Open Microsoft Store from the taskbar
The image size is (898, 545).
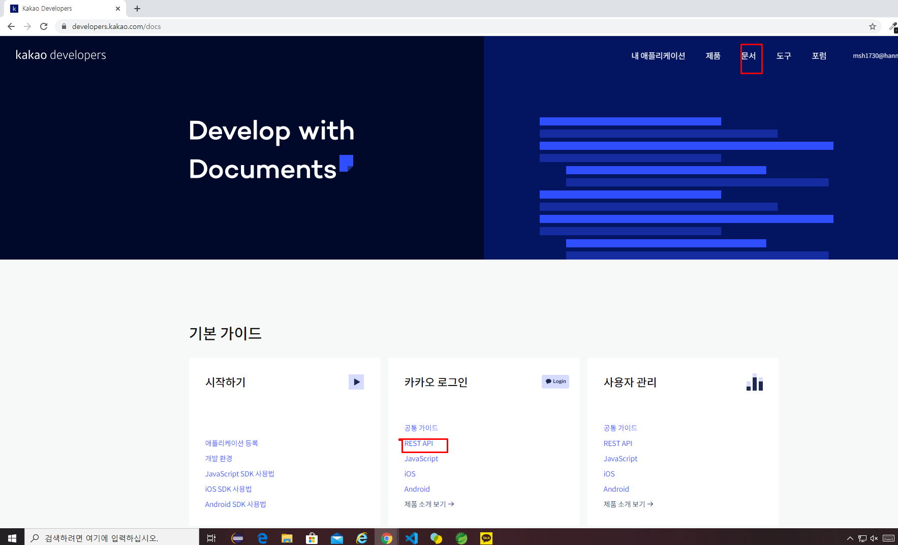pos(312,538)
